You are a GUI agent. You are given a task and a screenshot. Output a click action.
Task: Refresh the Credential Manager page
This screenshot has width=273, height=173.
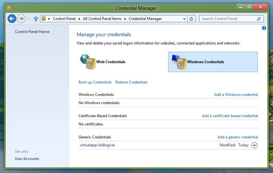coord(191,19)
